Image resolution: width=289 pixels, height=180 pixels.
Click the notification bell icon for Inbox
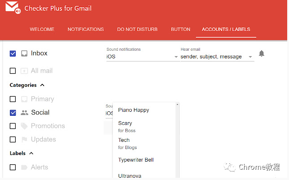(261, 53)
